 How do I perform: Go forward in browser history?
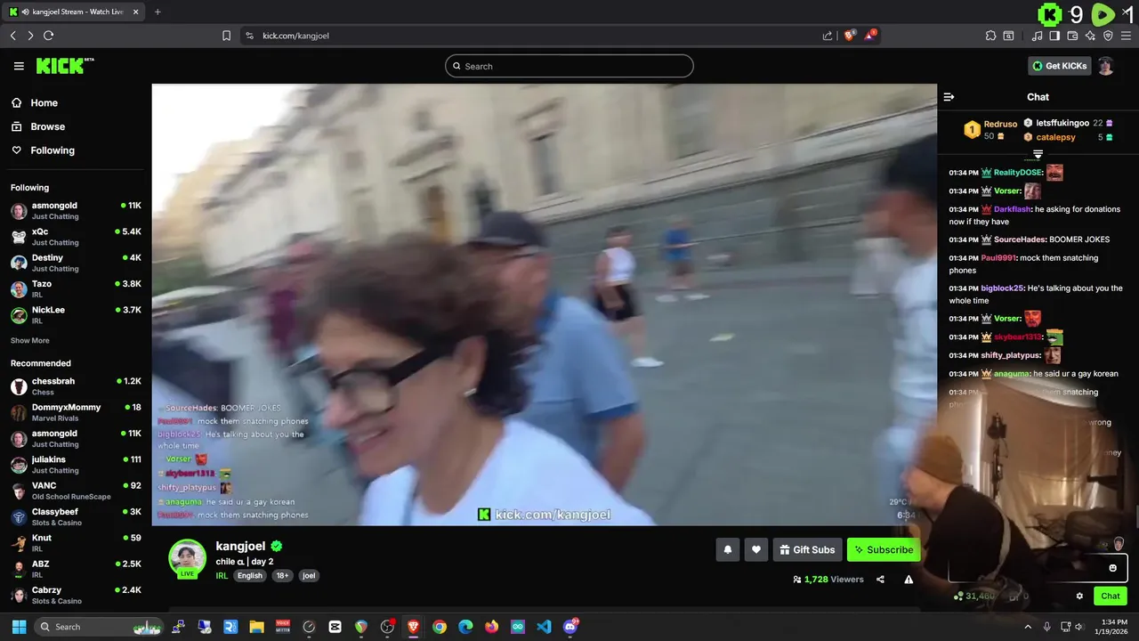tap(30, 36)
